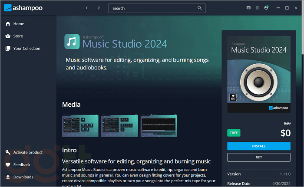Click the GET button
Screen dimensions: 304x187
pyautogui.click(x=258, y=157)
